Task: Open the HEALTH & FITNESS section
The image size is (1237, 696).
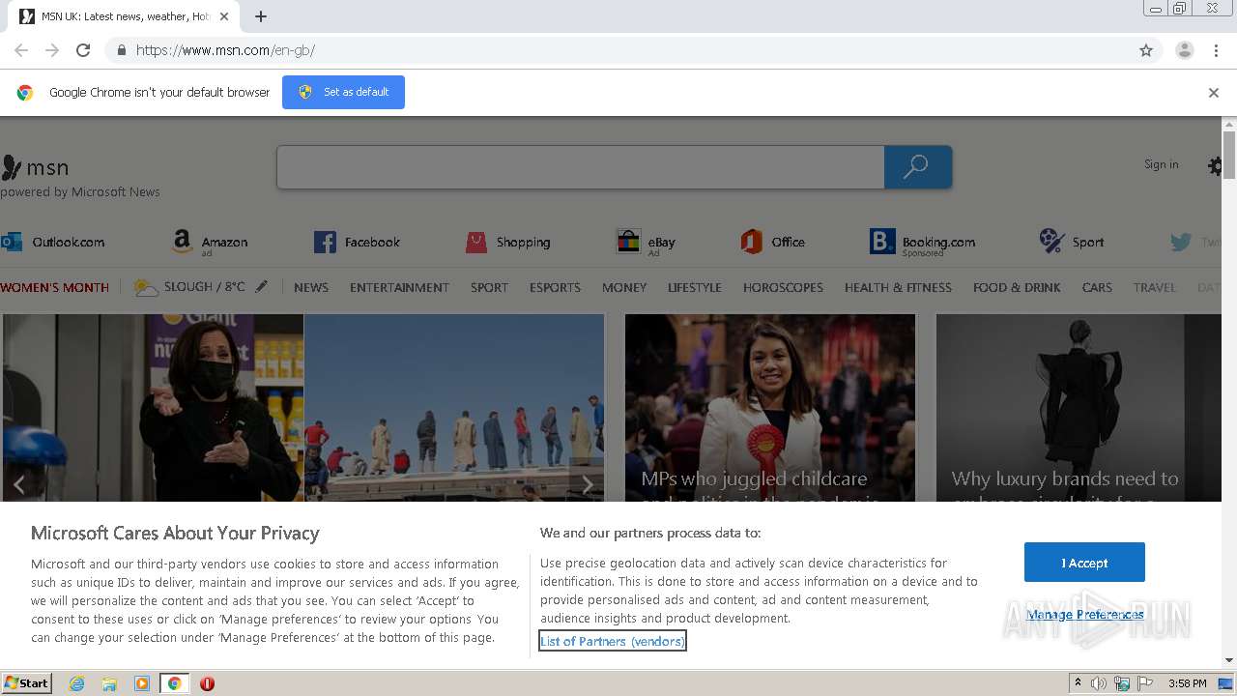Action: (898, 287)
